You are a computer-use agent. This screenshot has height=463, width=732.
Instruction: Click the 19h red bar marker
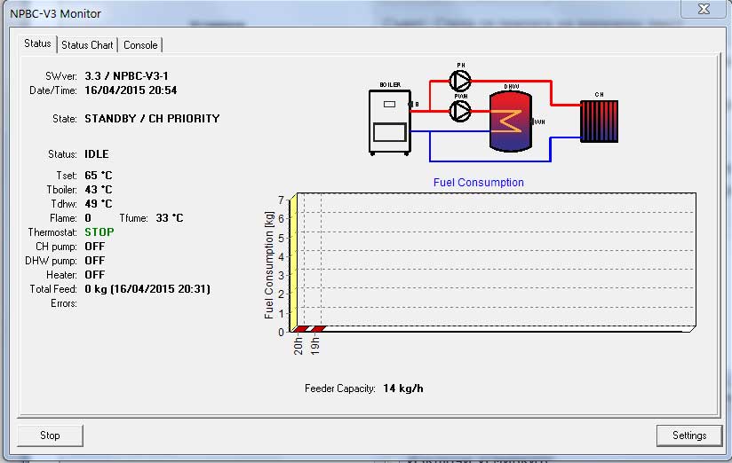coord(317,328)
